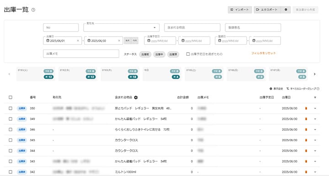
Task: Click orange document icon in row 343
Action: tap(306, 161)
